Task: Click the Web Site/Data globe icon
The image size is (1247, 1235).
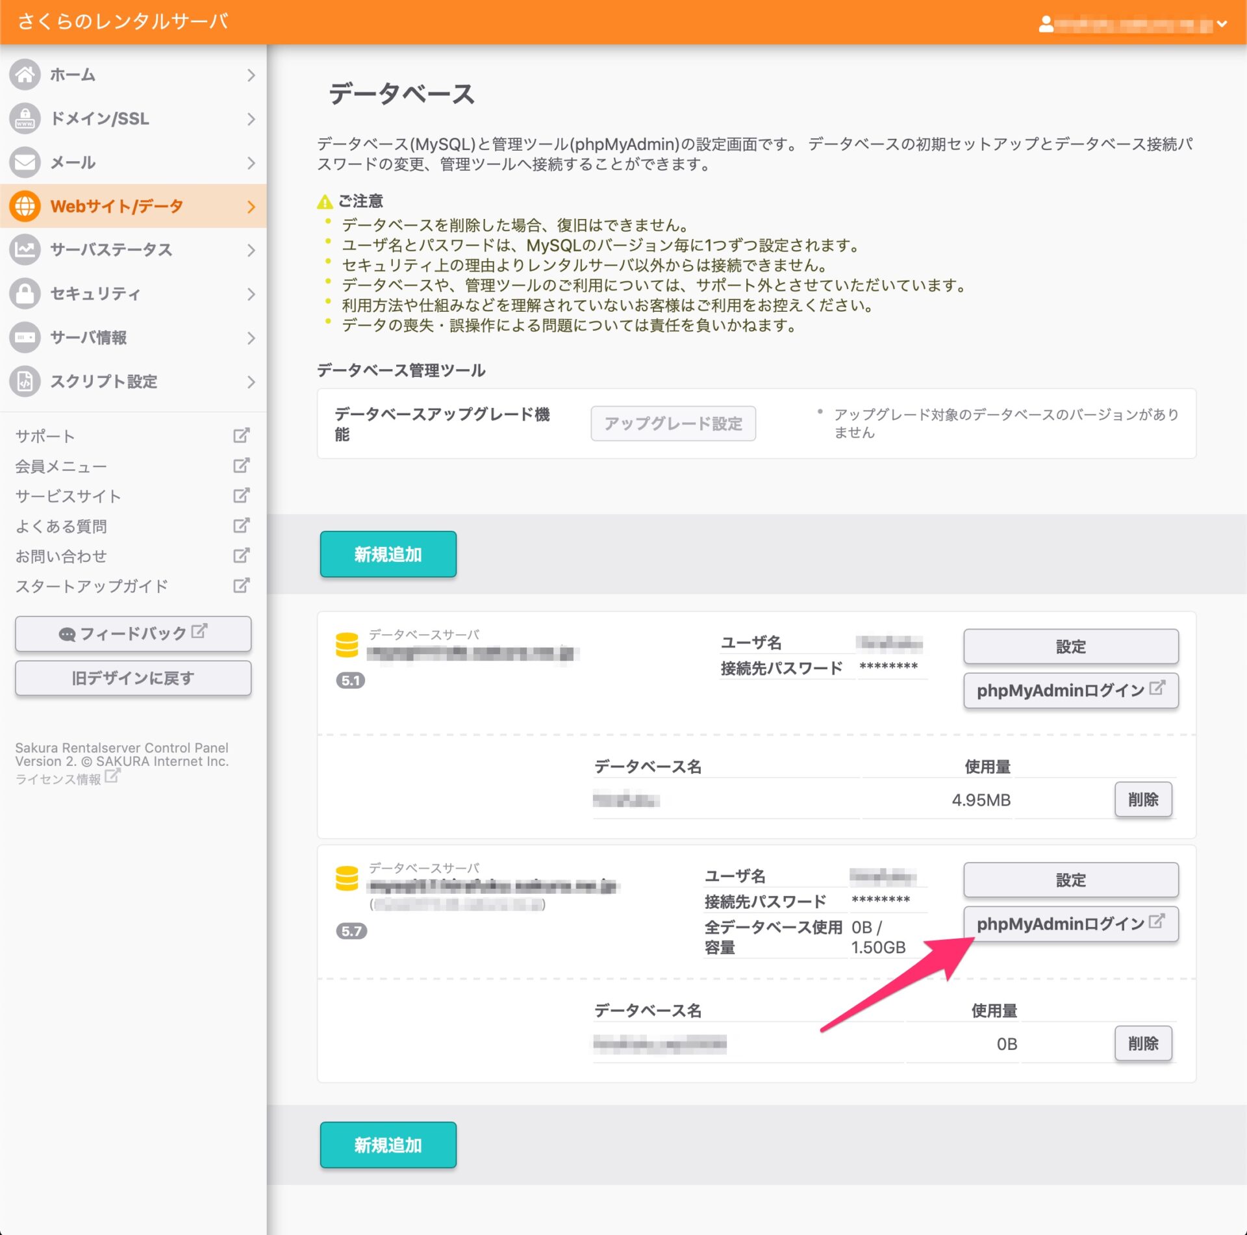Action: coord(25,206)
